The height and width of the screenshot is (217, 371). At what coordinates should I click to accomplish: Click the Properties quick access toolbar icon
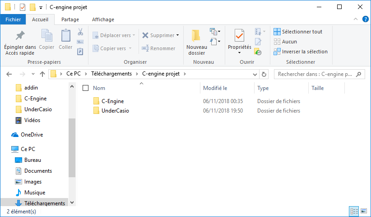[x=23, y=7]
